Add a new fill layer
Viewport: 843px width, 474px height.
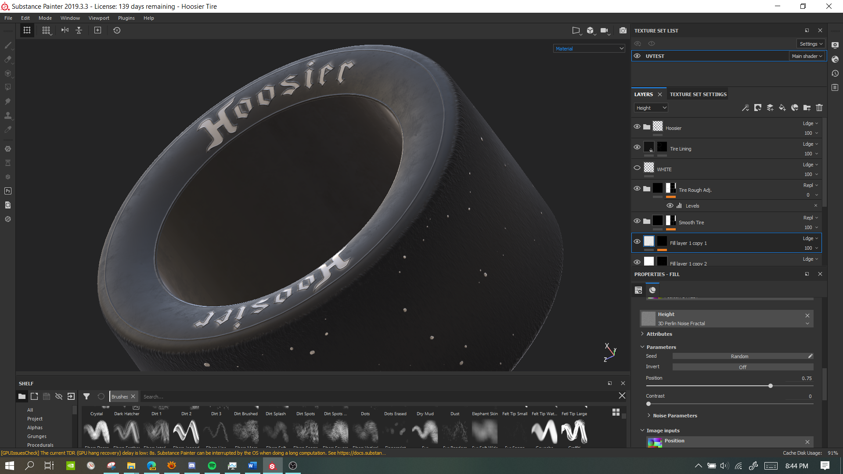click(782, 108)
